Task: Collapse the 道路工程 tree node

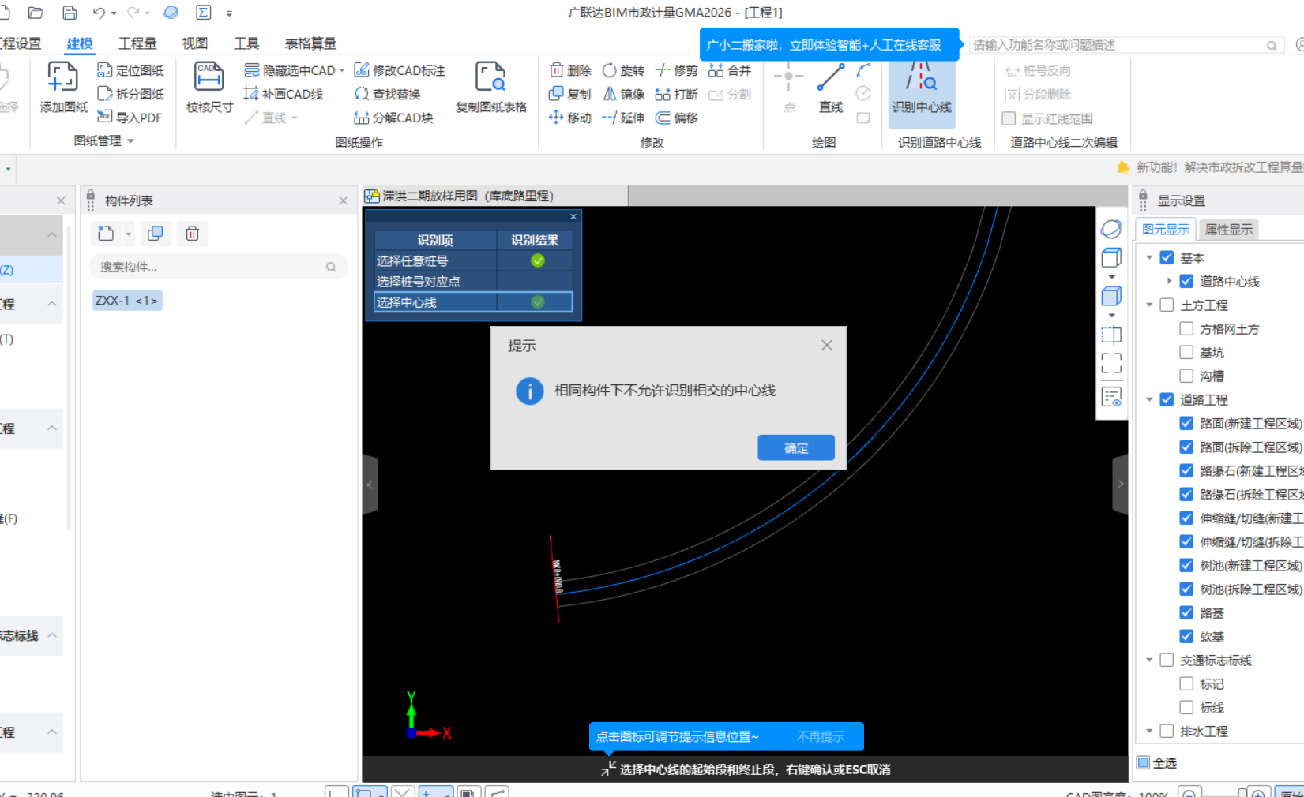Action: click(1149, 400)
